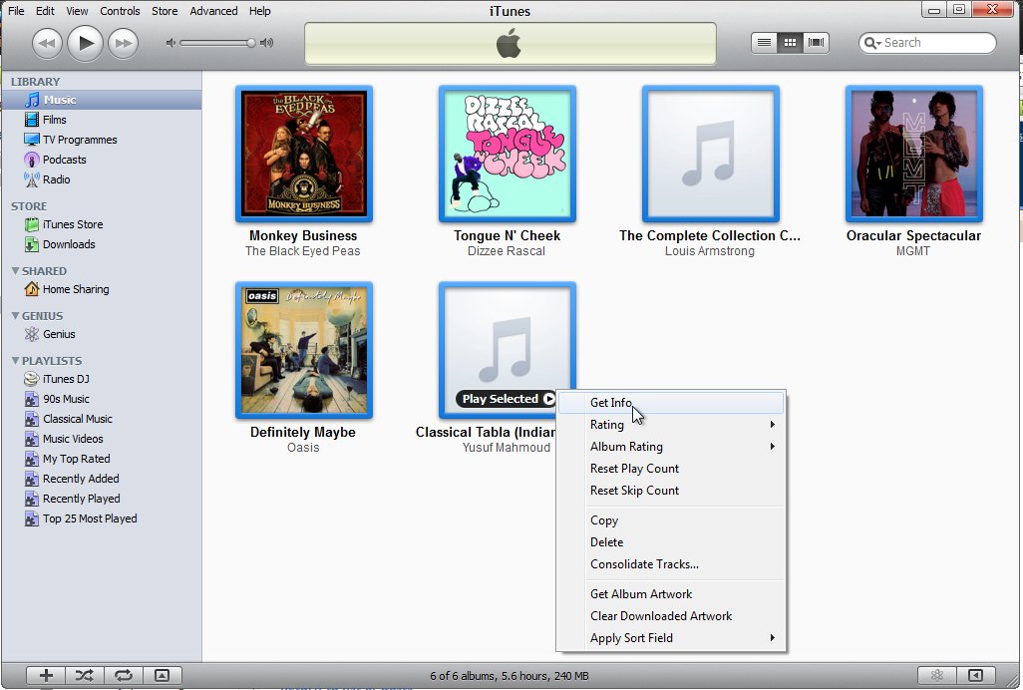Choose Delete from context menu
This screenshot has width=1023, height=690.
click(671, 542)
